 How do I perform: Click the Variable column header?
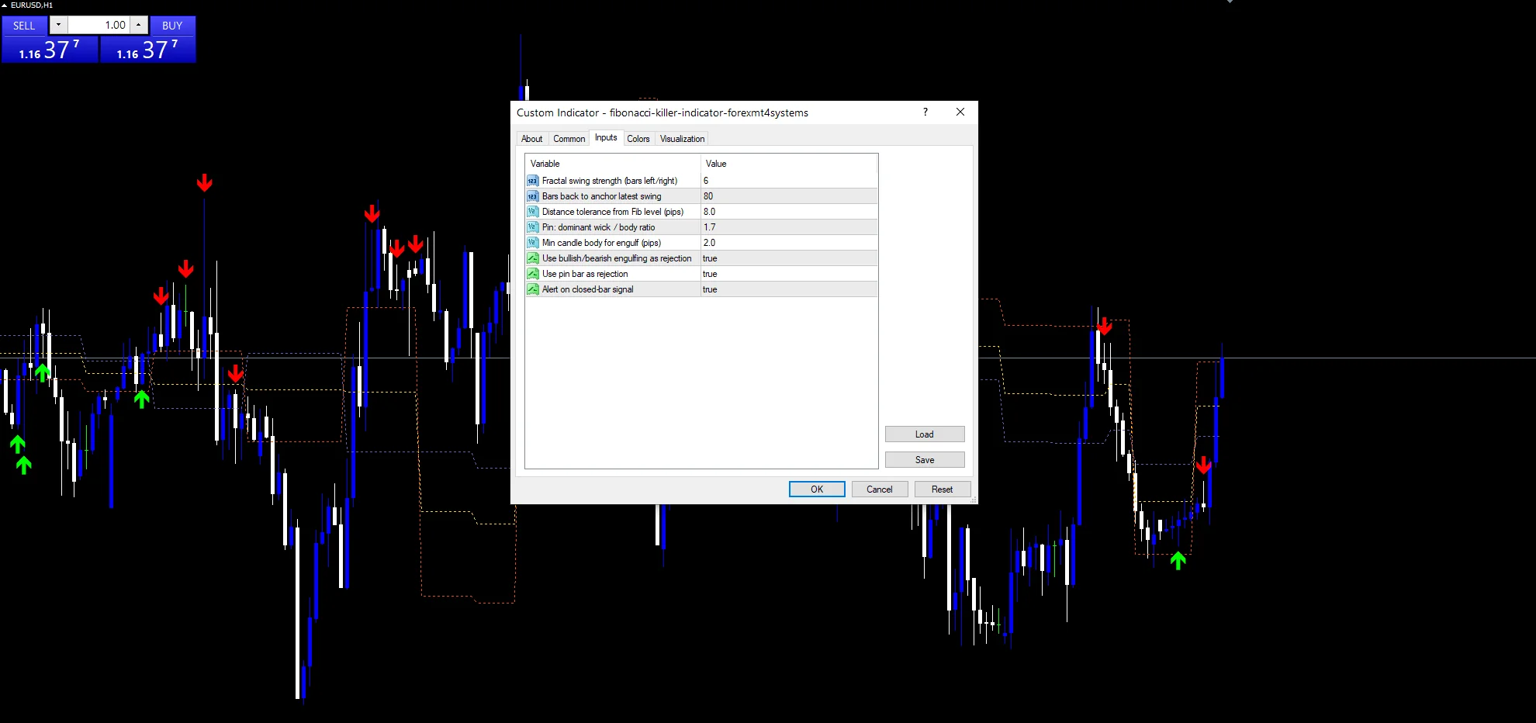tap(613, 164)
